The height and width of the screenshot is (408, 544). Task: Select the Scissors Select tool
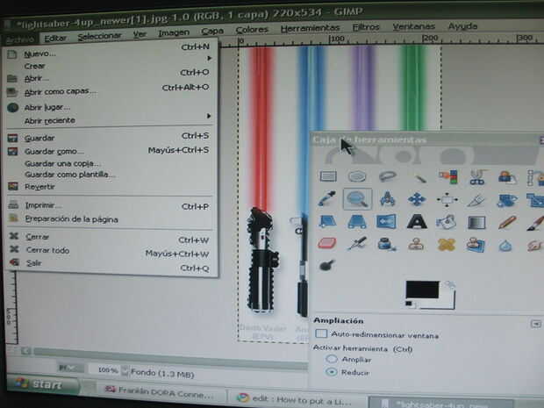click(x=477, y=177)
